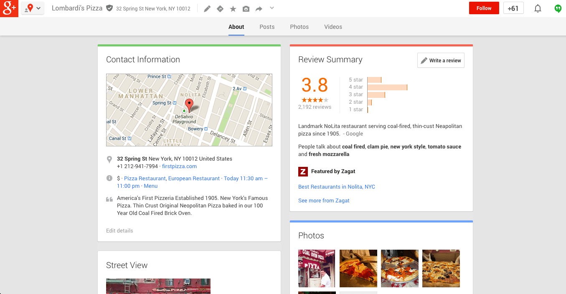Click the star icon in header
The width and height of the screenshot is (566, 294).
click(x=233, y=9)
